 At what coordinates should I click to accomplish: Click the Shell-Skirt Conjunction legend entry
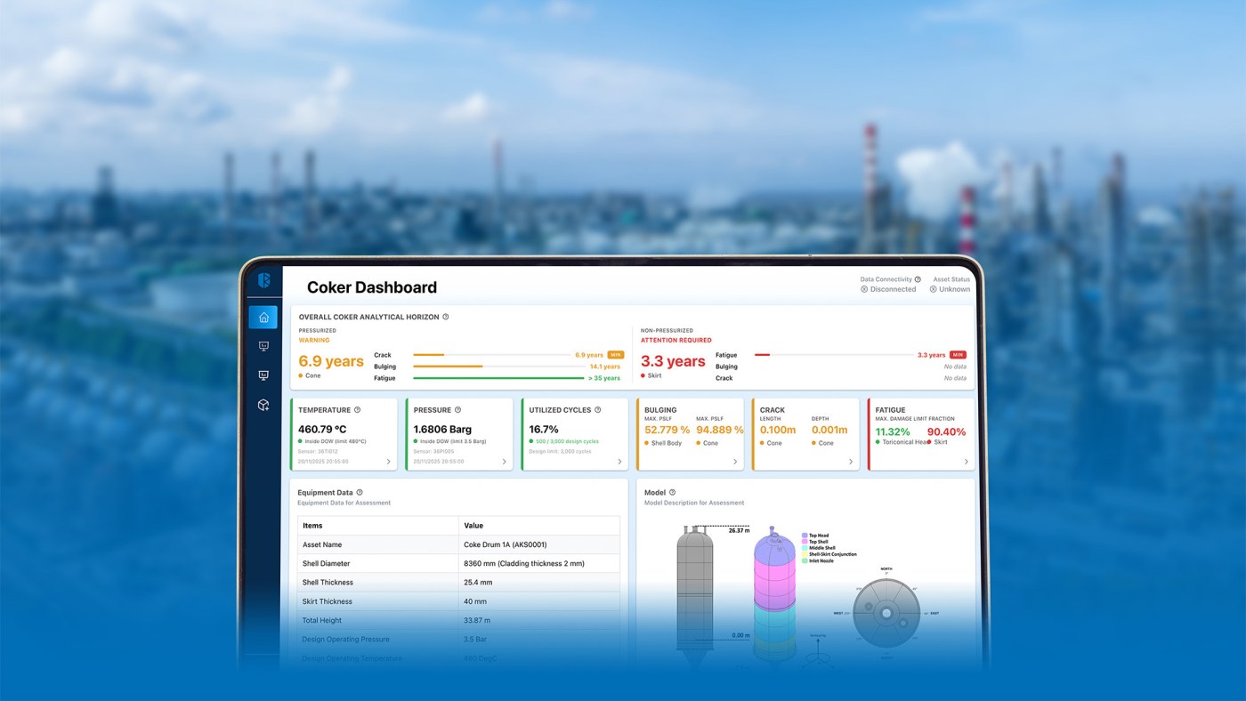(829, 554)
